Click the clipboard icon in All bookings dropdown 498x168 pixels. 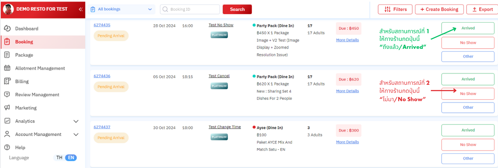[93, 9]
